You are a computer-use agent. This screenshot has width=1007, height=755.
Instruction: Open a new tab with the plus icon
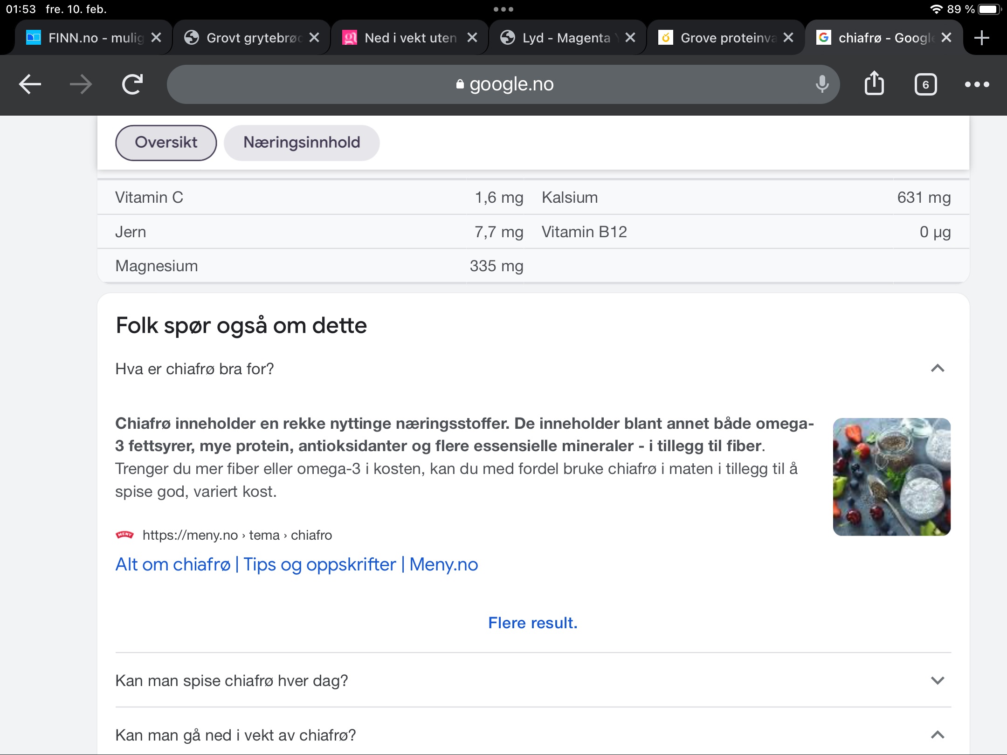tap(982, 38)
